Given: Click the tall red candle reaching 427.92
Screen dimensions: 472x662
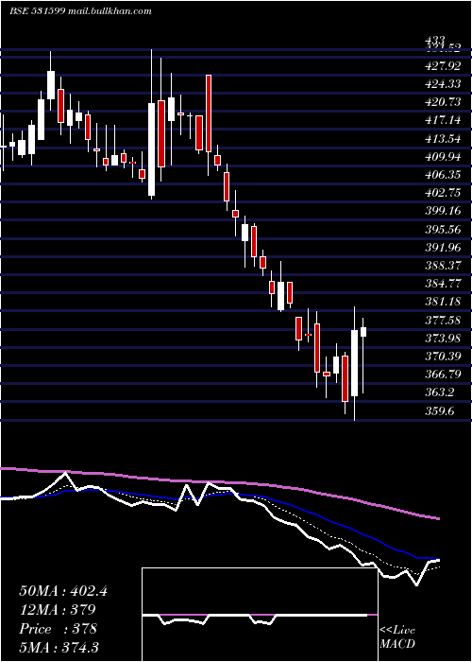Looking at the screenshot, I should [x=209, y=113].
